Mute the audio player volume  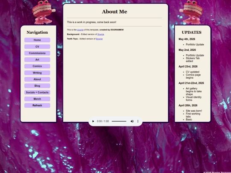(x=132, y=121)
